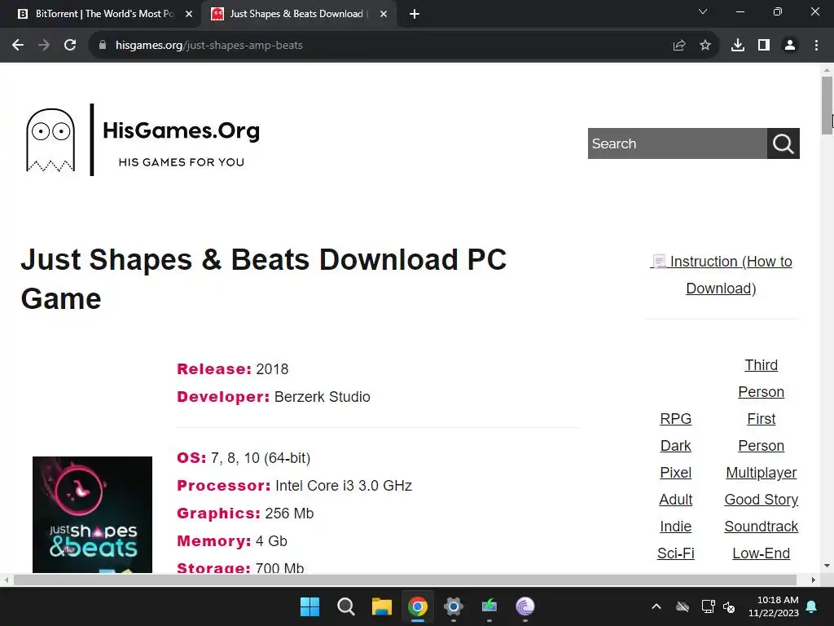Viewport: 834px width, 626px height.
Task: Click the address bar URL
Action: (209, 46)
